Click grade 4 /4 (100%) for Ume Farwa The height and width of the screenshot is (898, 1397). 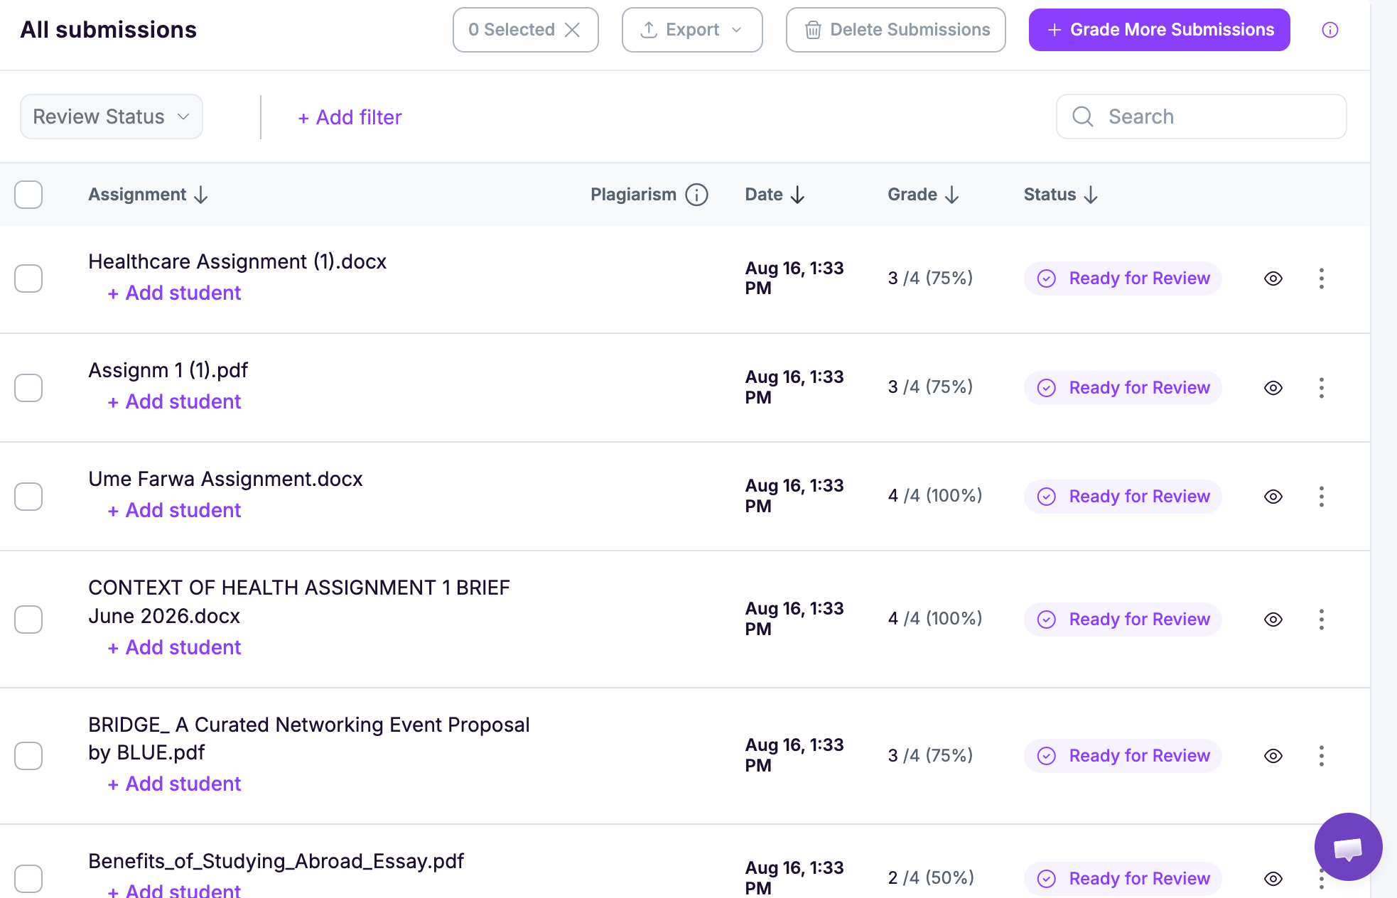click(x=935, y=495)
